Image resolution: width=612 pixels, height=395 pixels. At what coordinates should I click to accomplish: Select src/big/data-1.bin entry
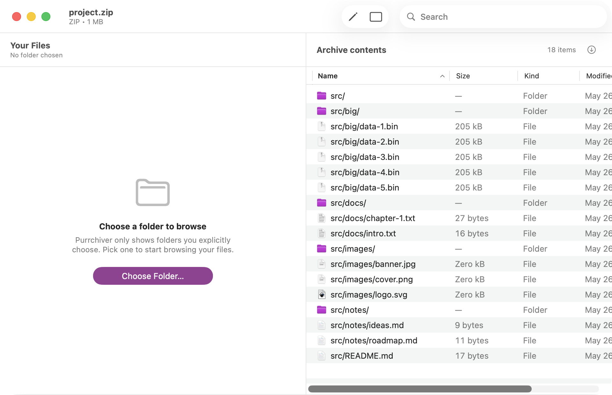tap(364, 126)
